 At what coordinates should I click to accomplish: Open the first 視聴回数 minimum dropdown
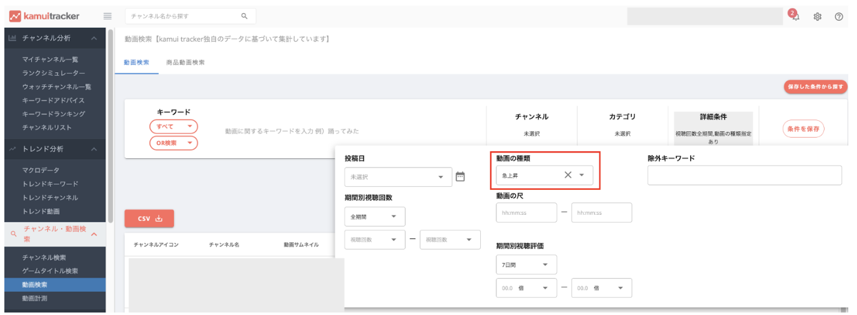tap(374, 240)
